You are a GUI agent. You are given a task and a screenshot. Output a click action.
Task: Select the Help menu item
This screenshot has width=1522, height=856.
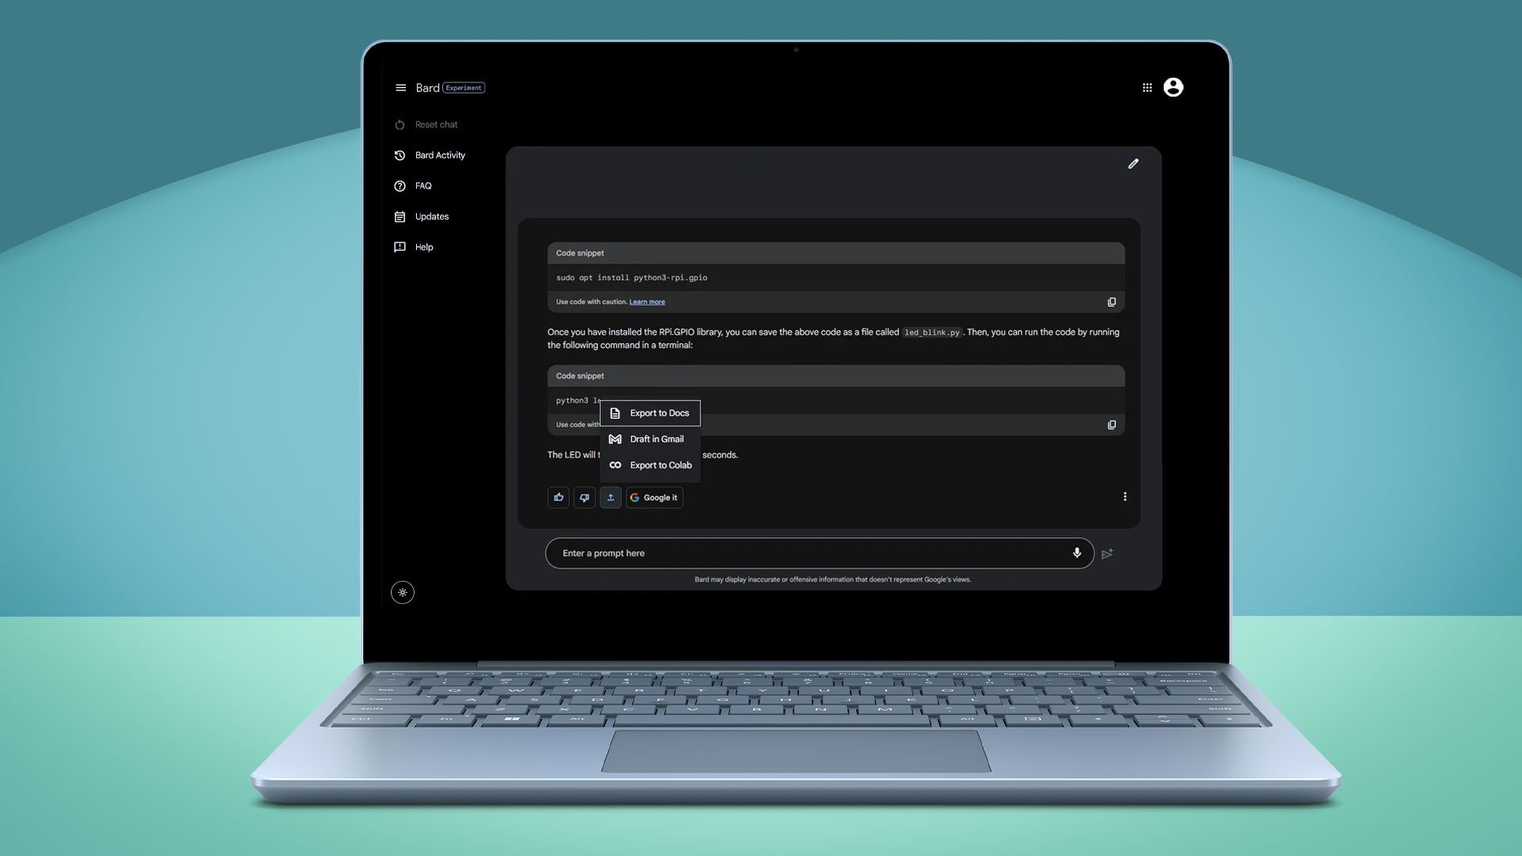coord(423,246)
